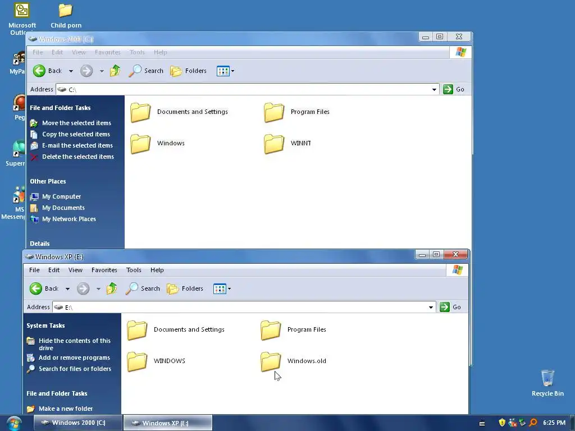This screenshot has height=431, width=575.
Task: Open Edit menu in Windows XP (E:) window
Action: tap(54, 270)
